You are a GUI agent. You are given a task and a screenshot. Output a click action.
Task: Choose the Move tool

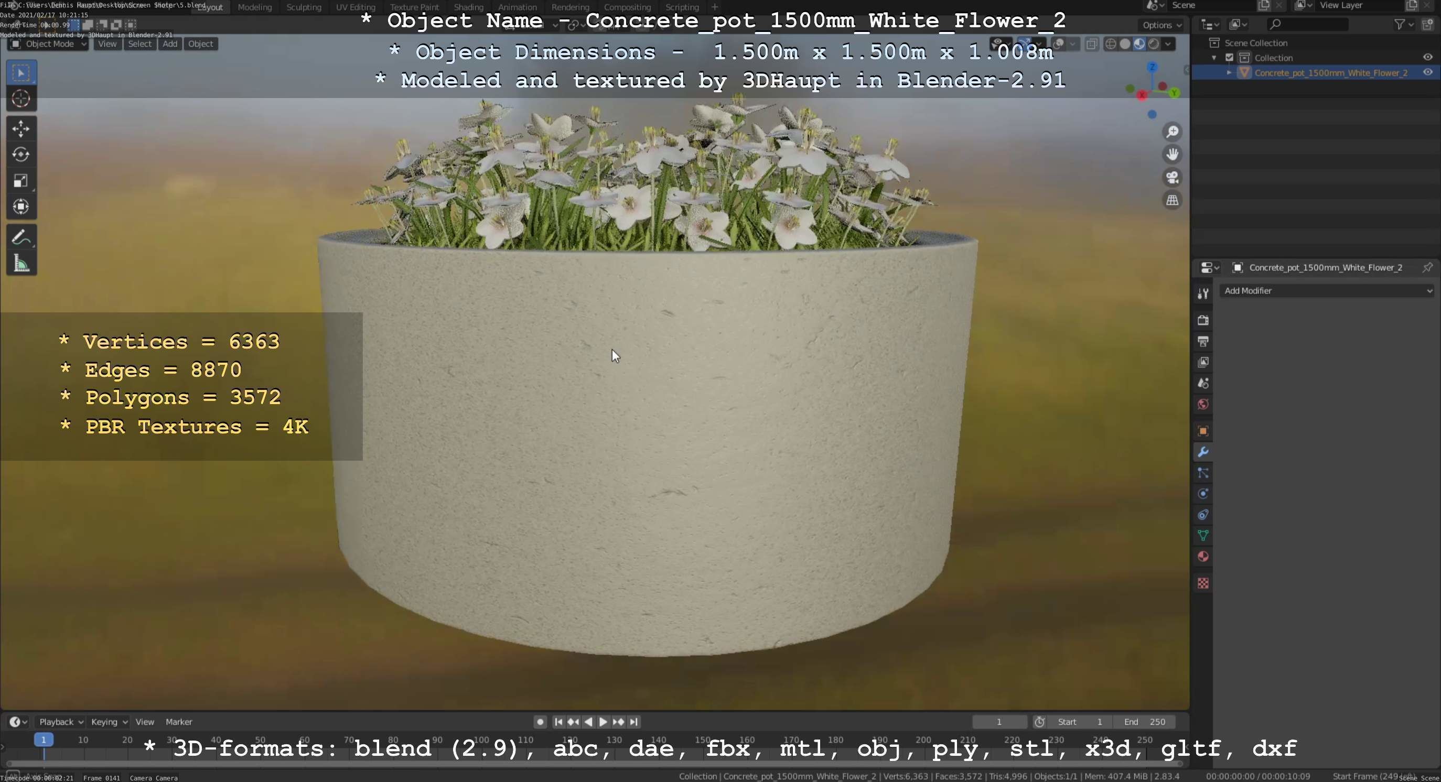tap(21, 128)
